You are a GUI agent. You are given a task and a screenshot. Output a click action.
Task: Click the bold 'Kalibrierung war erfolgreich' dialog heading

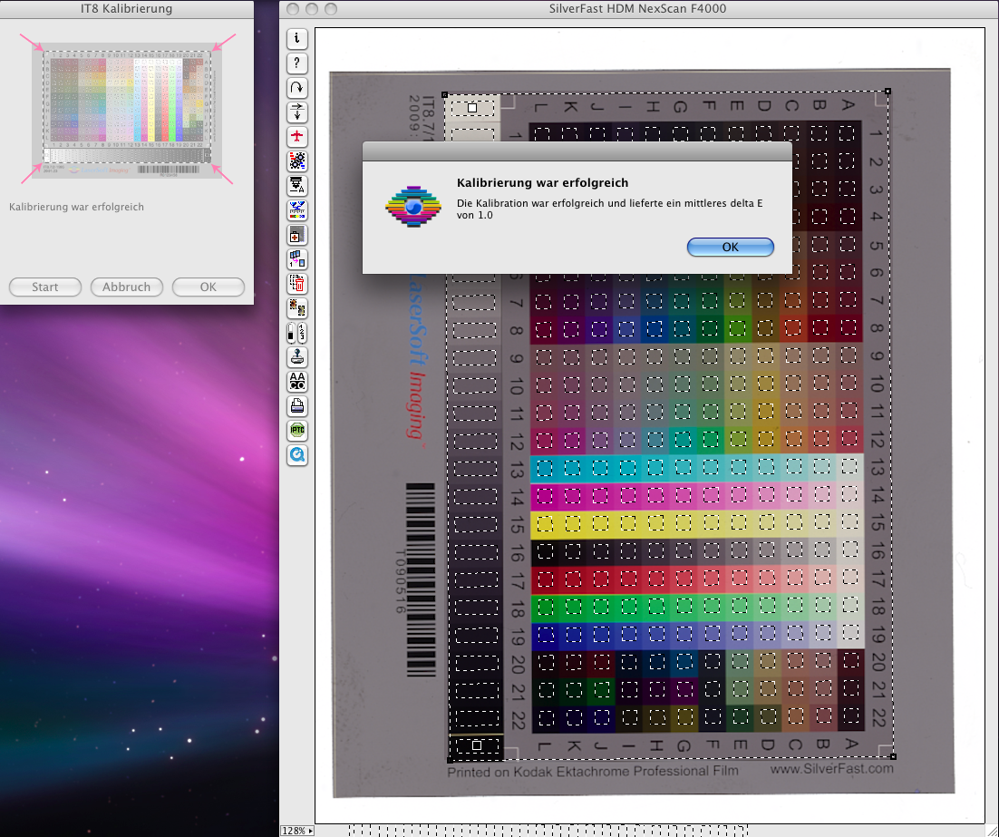pos(543,183)
